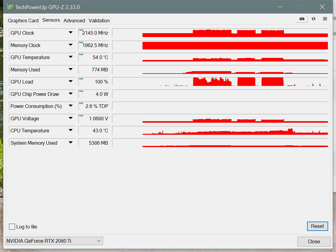Click the 5386 MB System Memory value
This screenshot has width=336, height=252.
94,143
